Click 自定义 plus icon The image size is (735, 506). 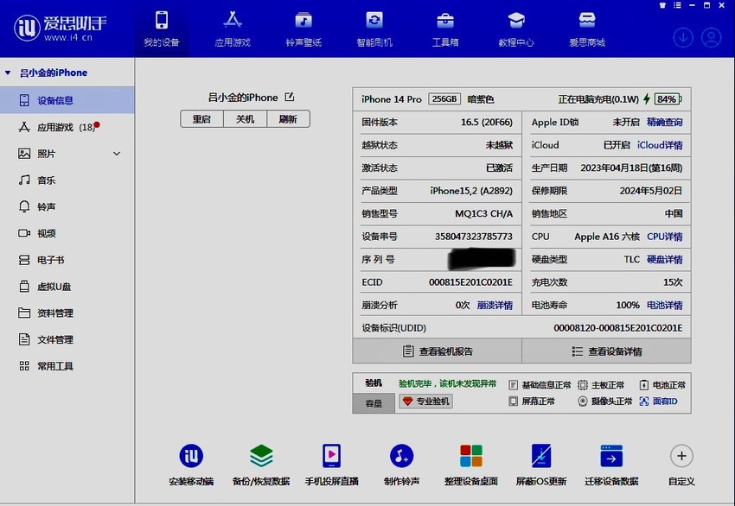[x=681, y=456]
